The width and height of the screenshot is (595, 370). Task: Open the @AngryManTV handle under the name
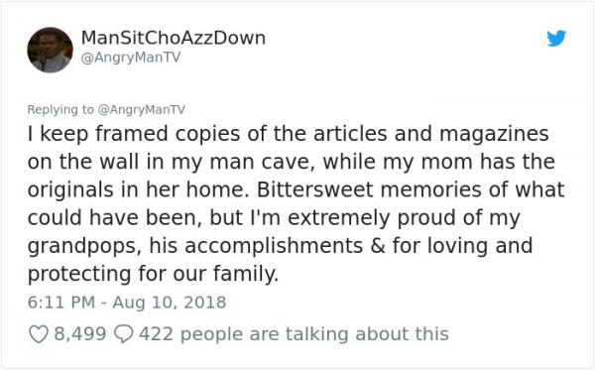click(131, 58)
